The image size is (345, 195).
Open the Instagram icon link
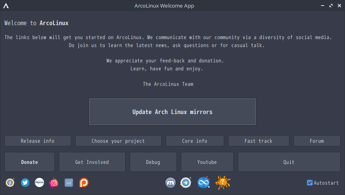54,183
